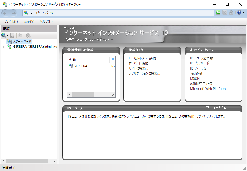Click the IIS Manager title bar icon

coord(5,4)
